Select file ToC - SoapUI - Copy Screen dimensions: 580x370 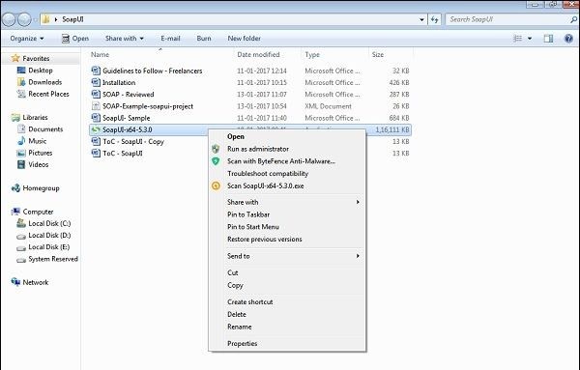pyautogui.click(x=133, y=142)
